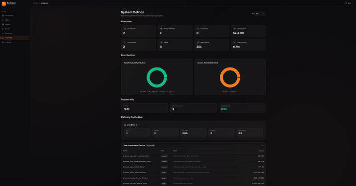Click the Total Uploads card icon

125,42
